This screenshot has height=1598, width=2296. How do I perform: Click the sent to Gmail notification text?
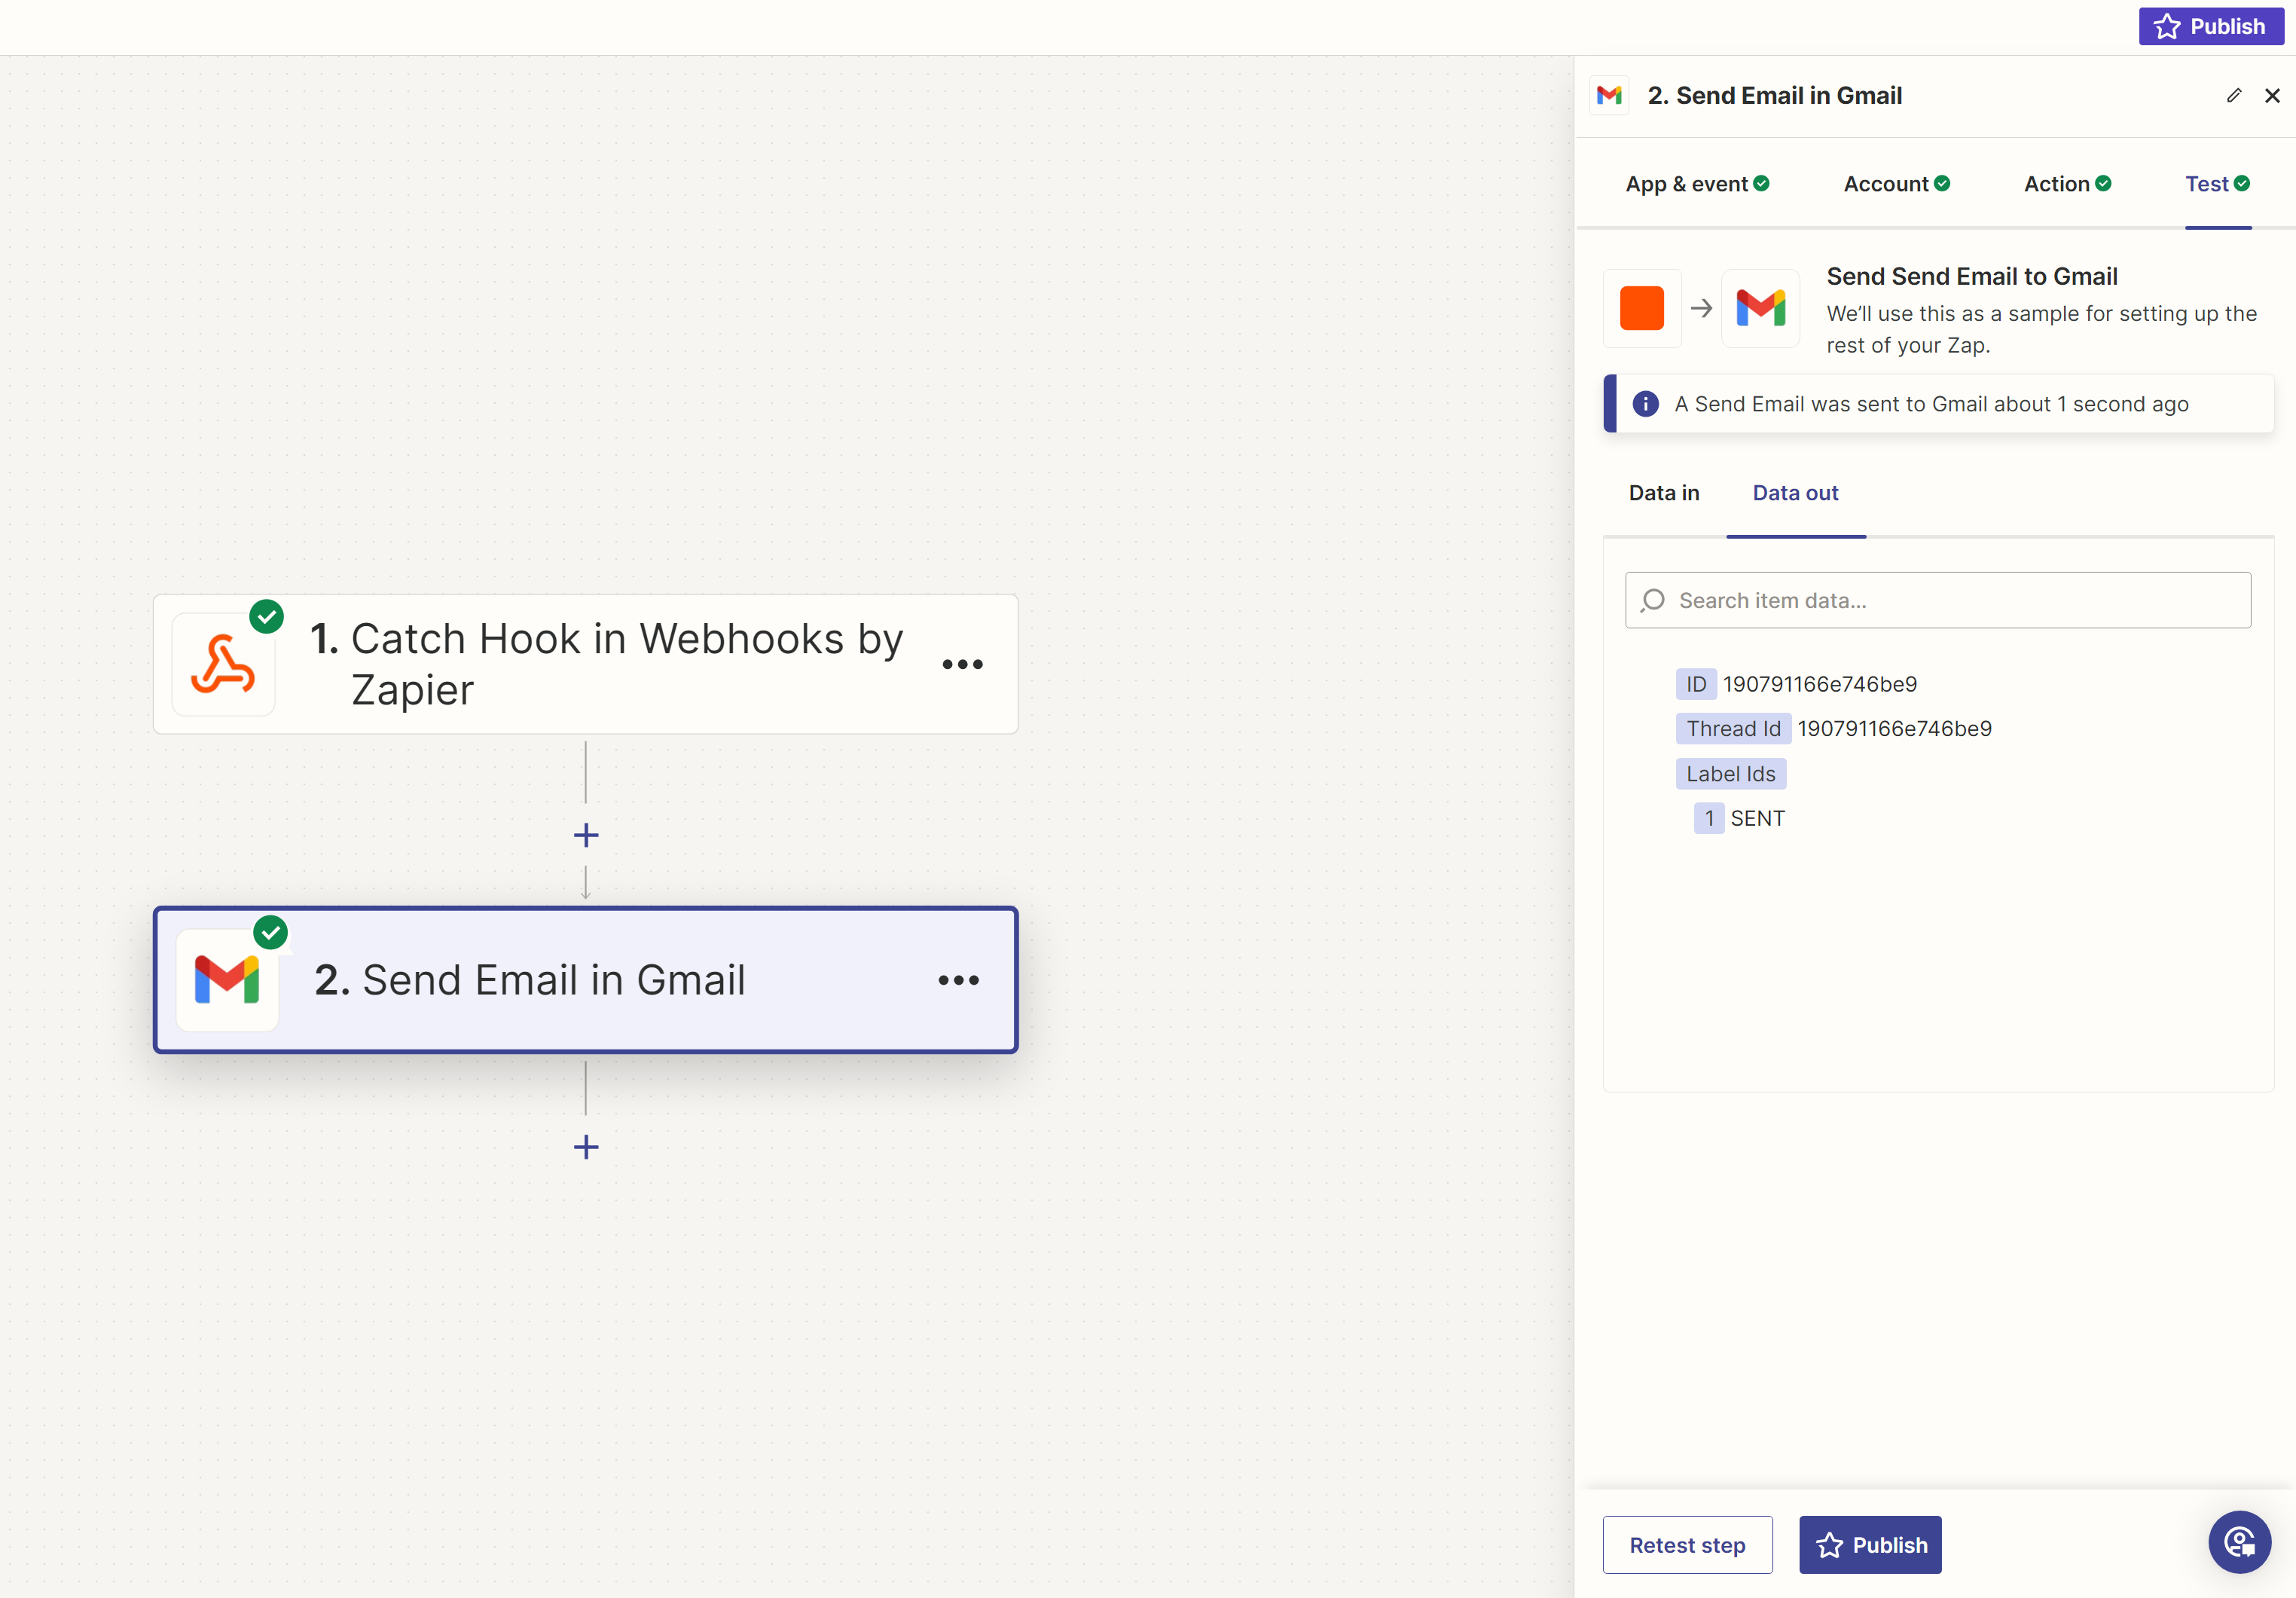(1931, 404)
